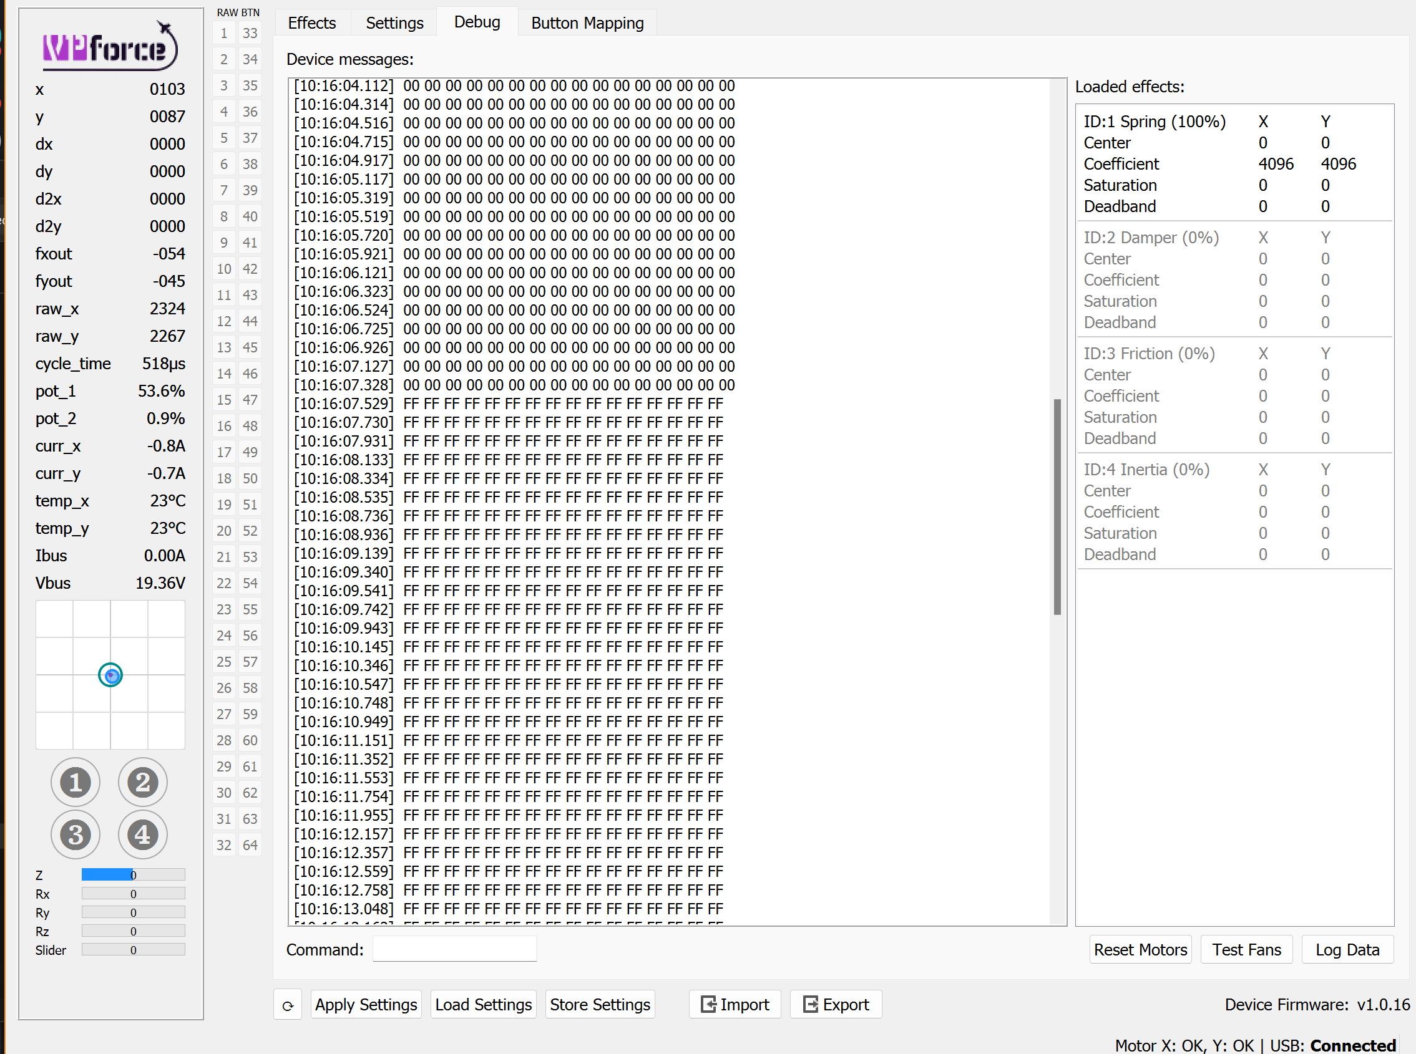This screenshot has height=1054, width=1416.
Task: Open the Settings tab
Action: coord(394,22)
